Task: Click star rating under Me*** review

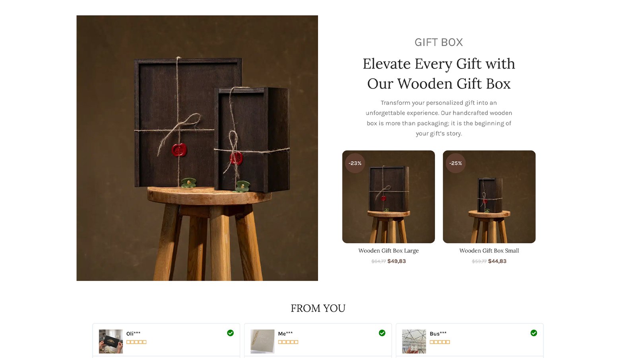Action: 288,342
